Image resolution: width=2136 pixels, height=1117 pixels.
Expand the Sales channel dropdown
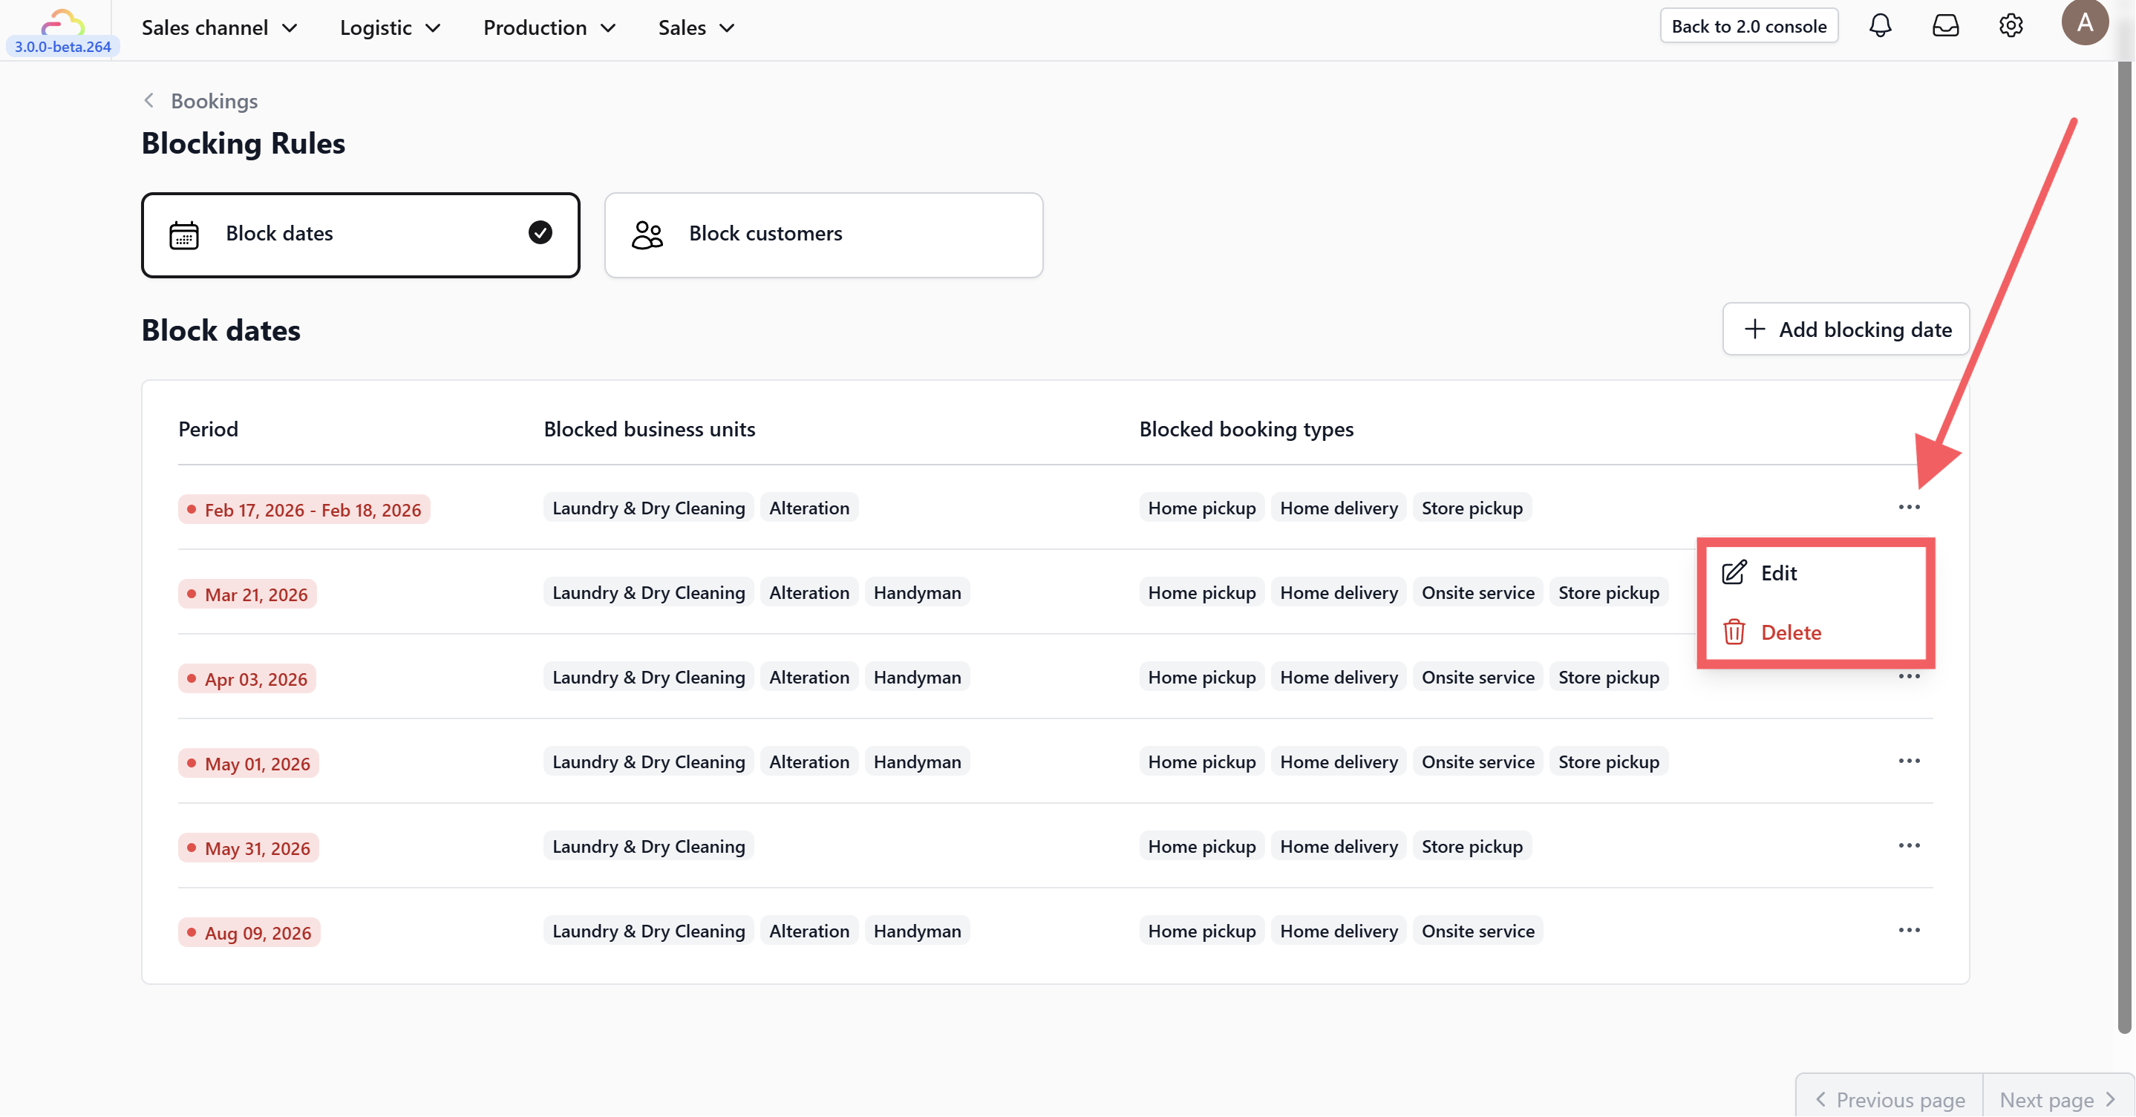219,27
